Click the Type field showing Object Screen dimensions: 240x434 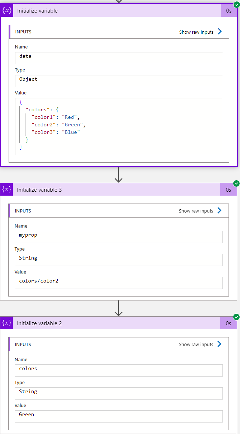[119, 81]
